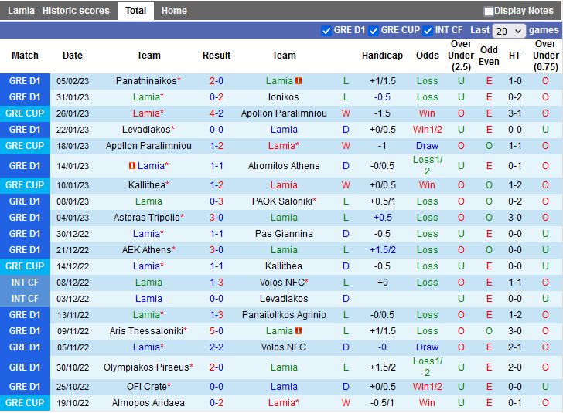Select handicap +1.5/2 on AEK Athens row

click(x=382, y=250)
